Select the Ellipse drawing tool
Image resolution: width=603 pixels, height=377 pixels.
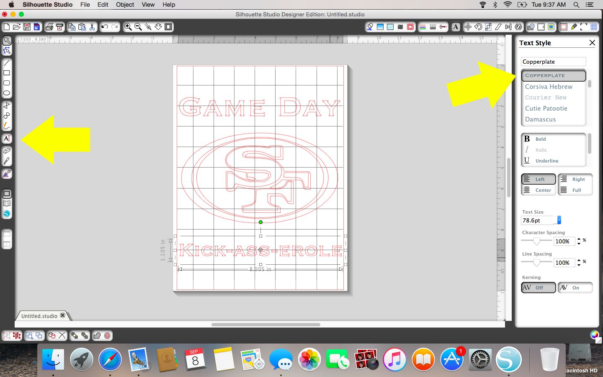[x=7, y=93]
